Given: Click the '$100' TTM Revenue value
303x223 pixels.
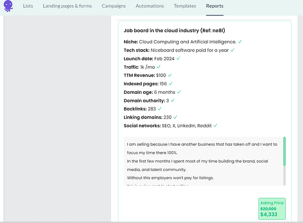Looking at the screenshot, I should pyautogui.click(x=161, y=75).
